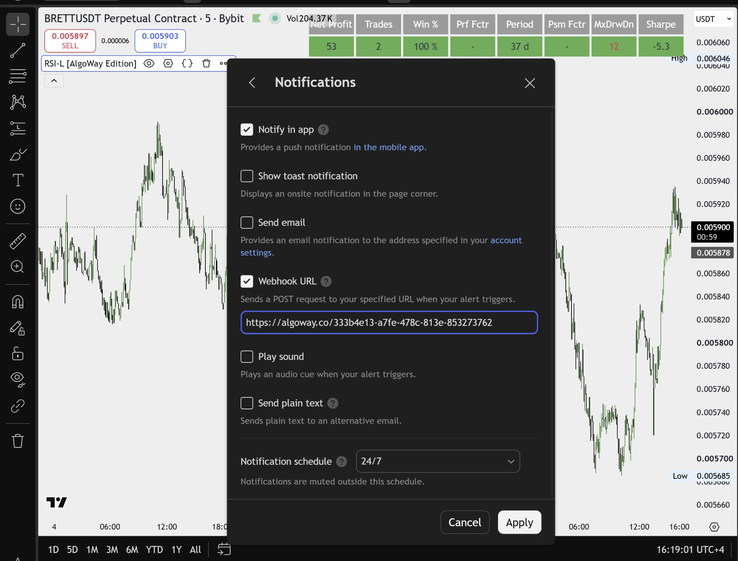Select the 6M time range
Viewport: 738px width, 561px height.
click(x=132, y=549)
